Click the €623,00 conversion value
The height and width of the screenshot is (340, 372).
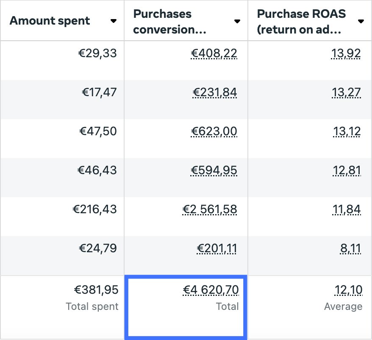(214, 131)
